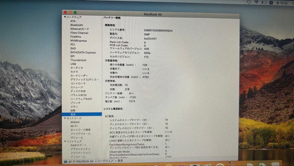Select カメラ in the sidebar
This screenshot has height=166, width=294.
click(x=74, y=72)
